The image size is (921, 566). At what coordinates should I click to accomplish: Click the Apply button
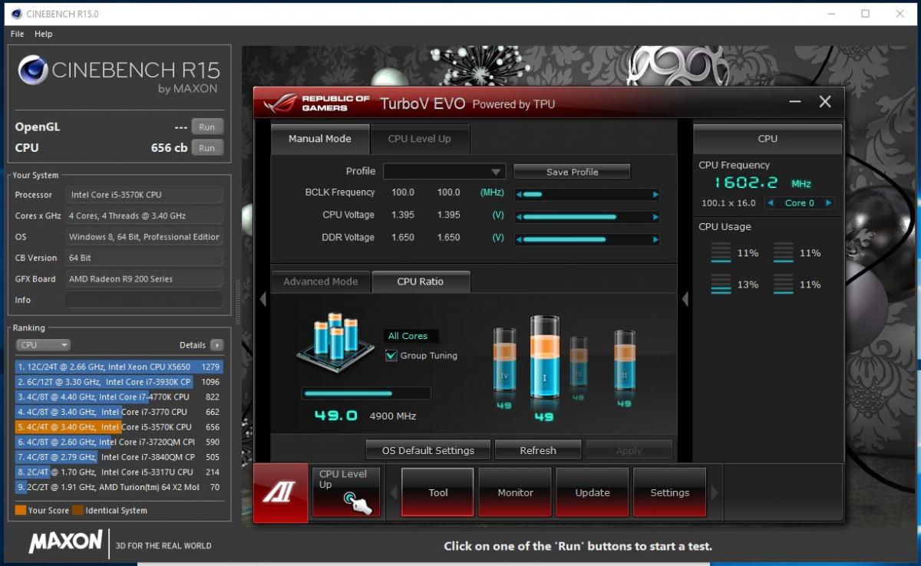629,450
